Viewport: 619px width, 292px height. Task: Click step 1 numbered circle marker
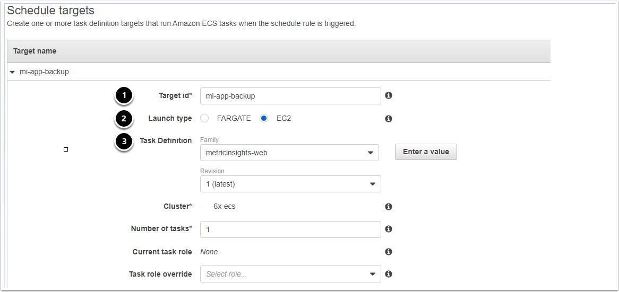pyautogui.click(x=124, y=96)
